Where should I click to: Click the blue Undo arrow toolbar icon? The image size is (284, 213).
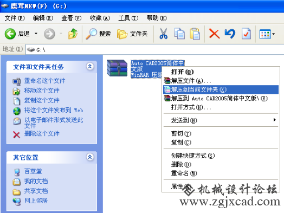[x=230, y=34]
